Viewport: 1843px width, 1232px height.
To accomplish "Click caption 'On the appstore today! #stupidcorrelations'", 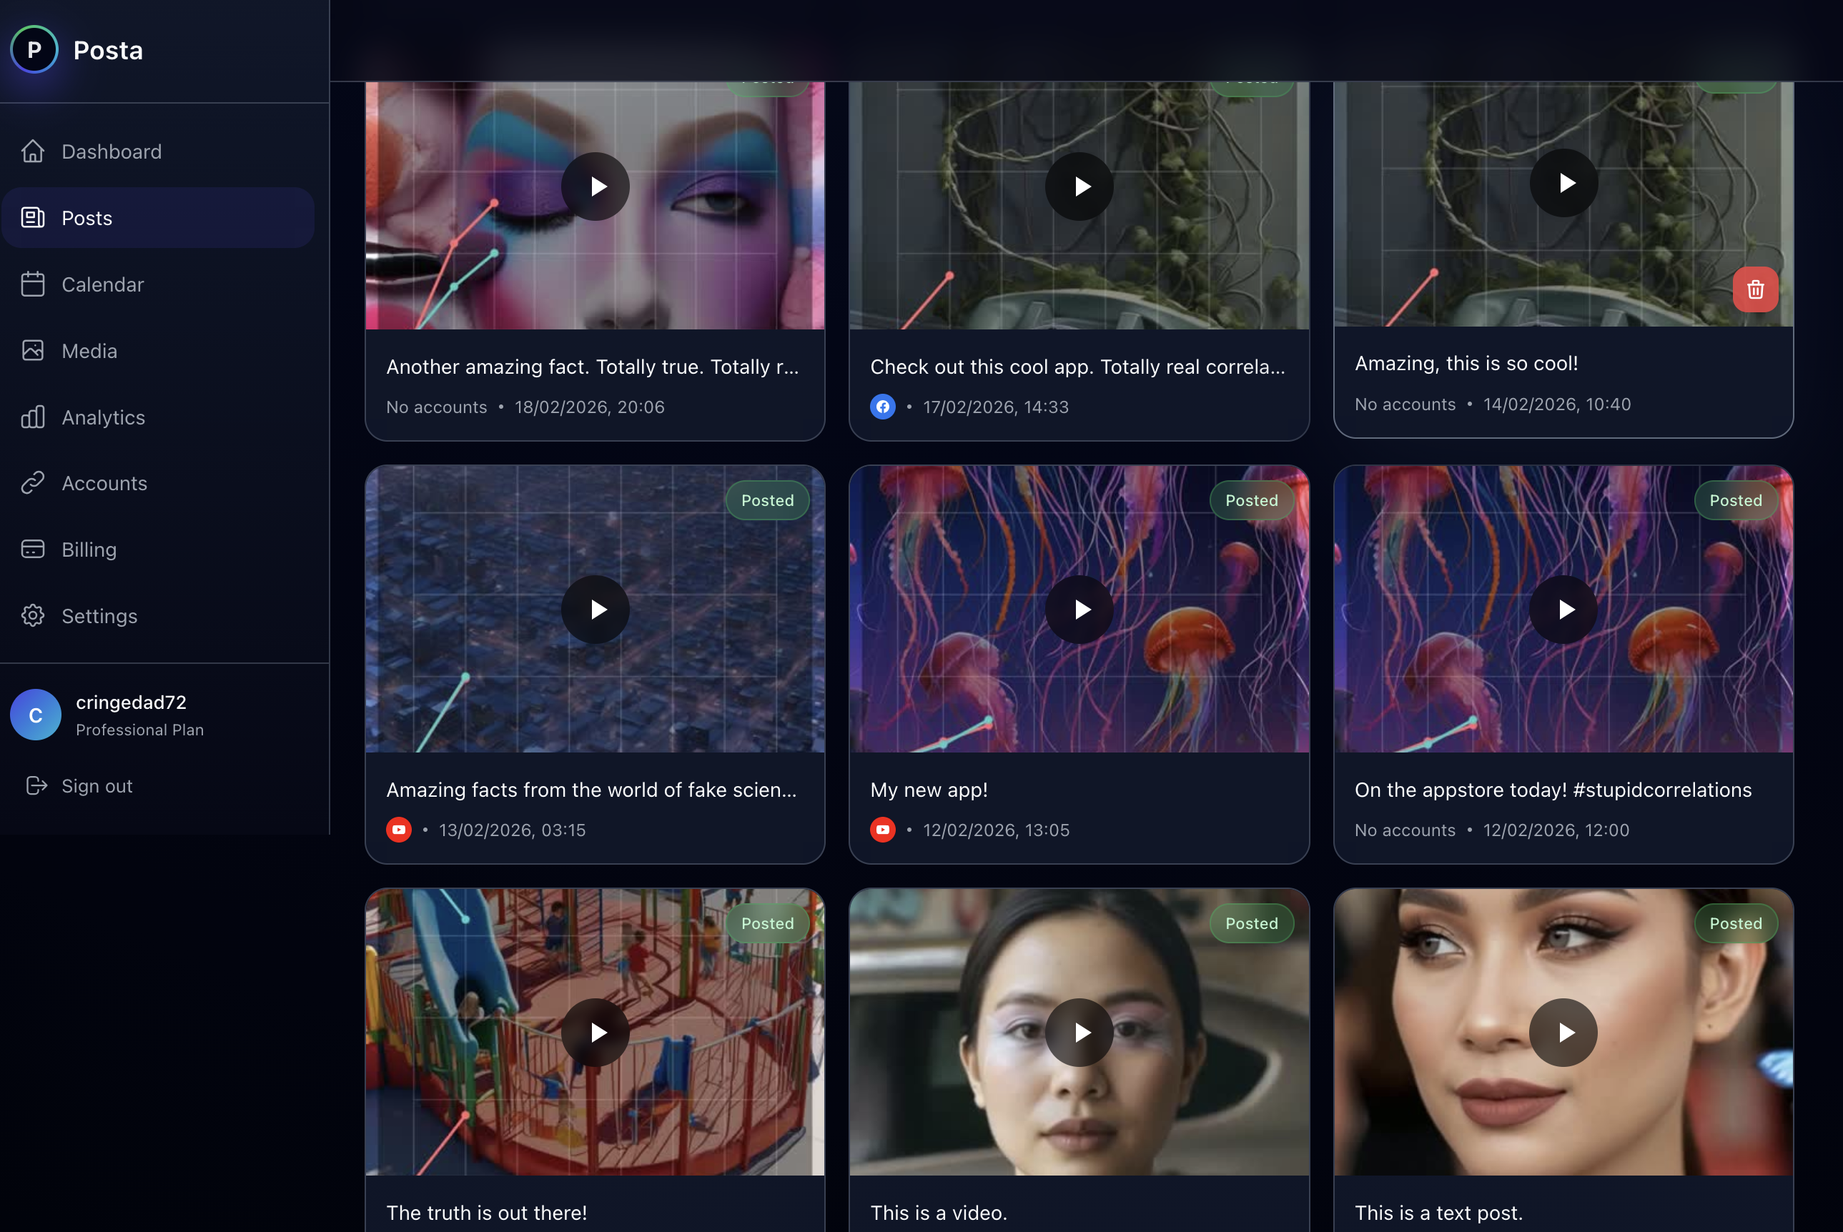I will (1553, 790).
